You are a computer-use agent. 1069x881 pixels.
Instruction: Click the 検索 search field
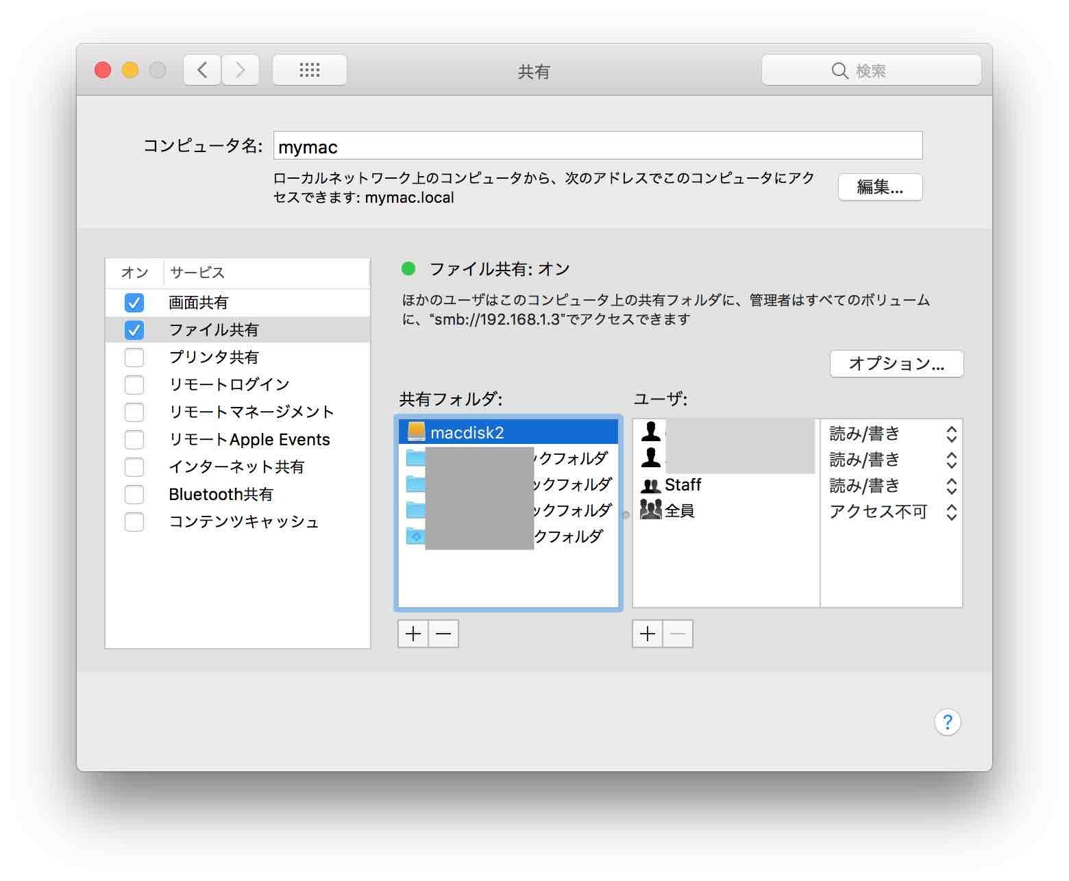tap(871, 70)
